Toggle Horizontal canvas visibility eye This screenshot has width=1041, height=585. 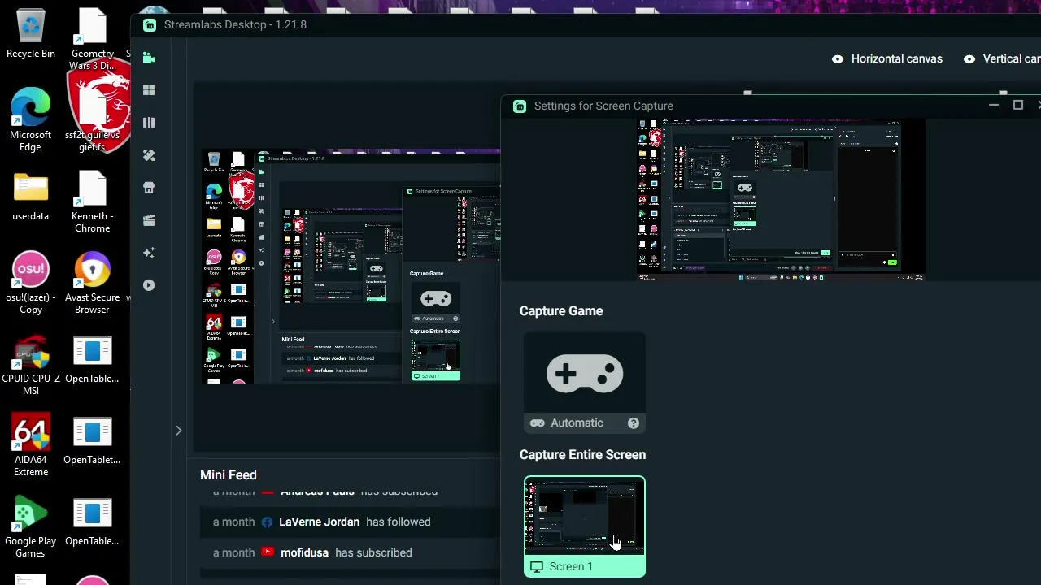coord(838,58)
